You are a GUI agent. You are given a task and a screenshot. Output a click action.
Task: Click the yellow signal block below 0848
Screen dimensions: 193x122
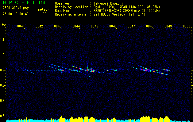[x=145, y=119]
